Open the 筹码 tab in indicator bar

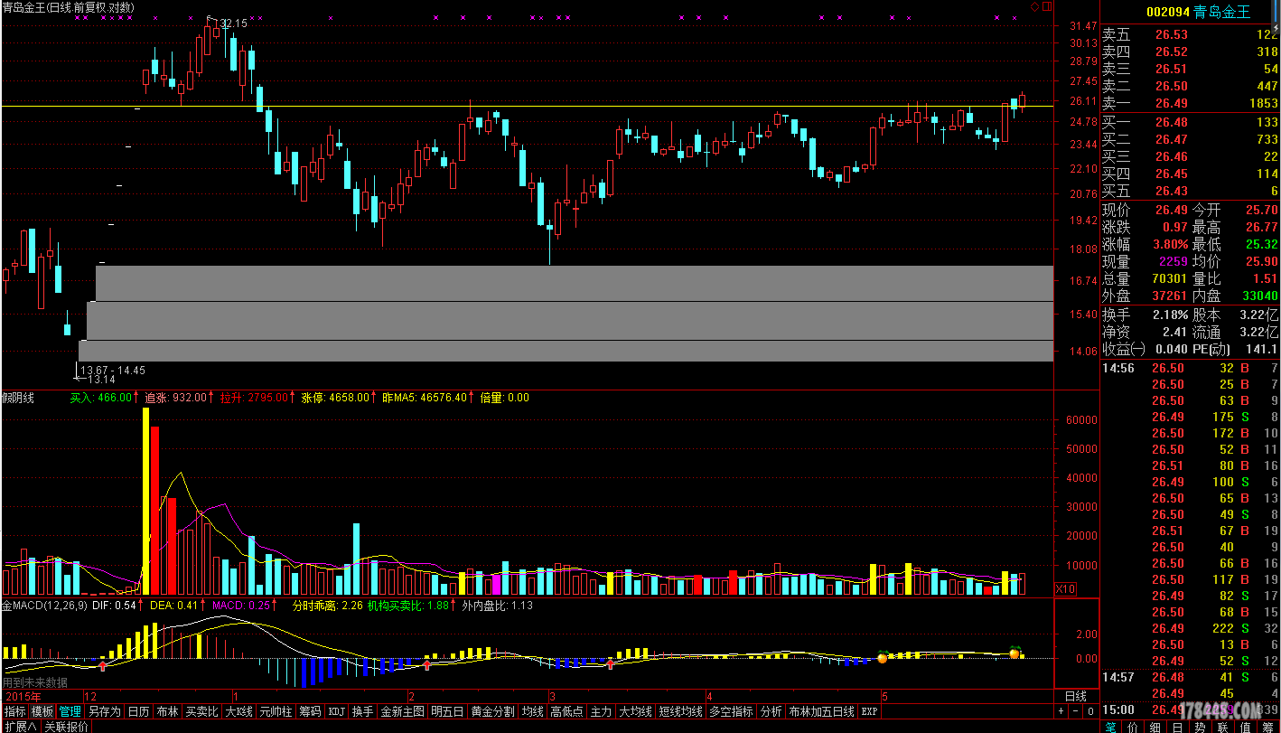pos(310,711)
